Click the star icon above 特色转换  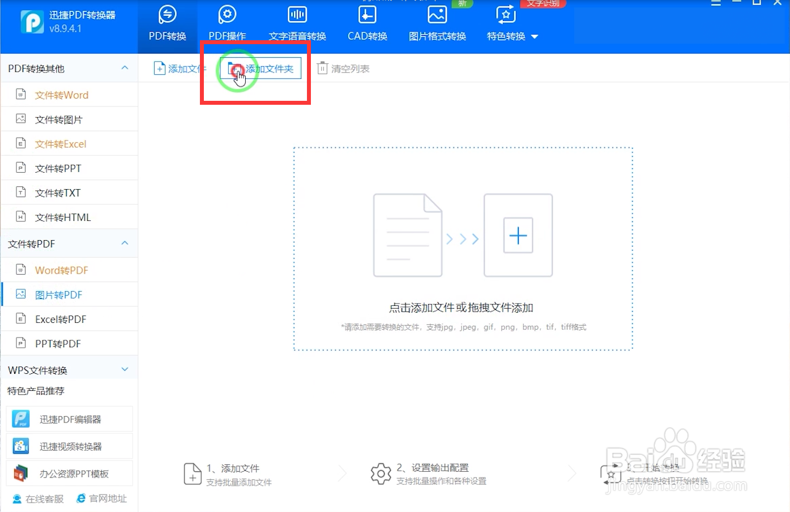(x=506, y=15)
